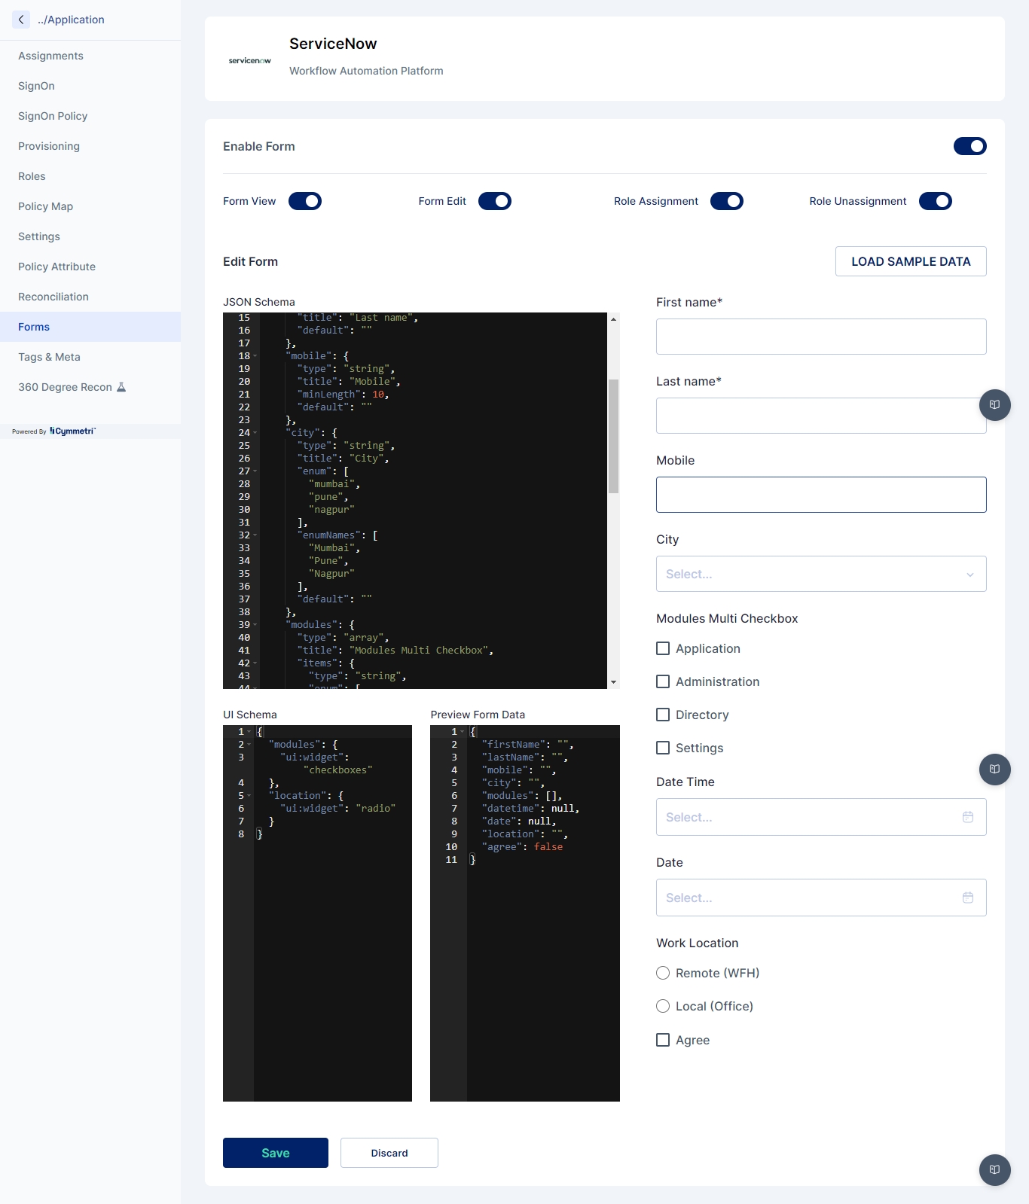Image resolution: width=1029 pixels, height=1204 pixels.
Task: Click the calendar icon in Date field
Action: coord(968,898)
